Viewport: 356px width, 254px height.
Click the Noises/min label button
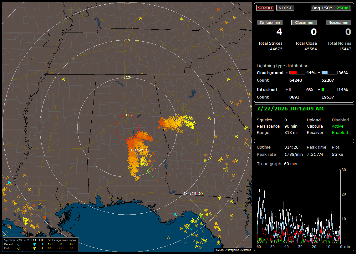click(338, 23)
